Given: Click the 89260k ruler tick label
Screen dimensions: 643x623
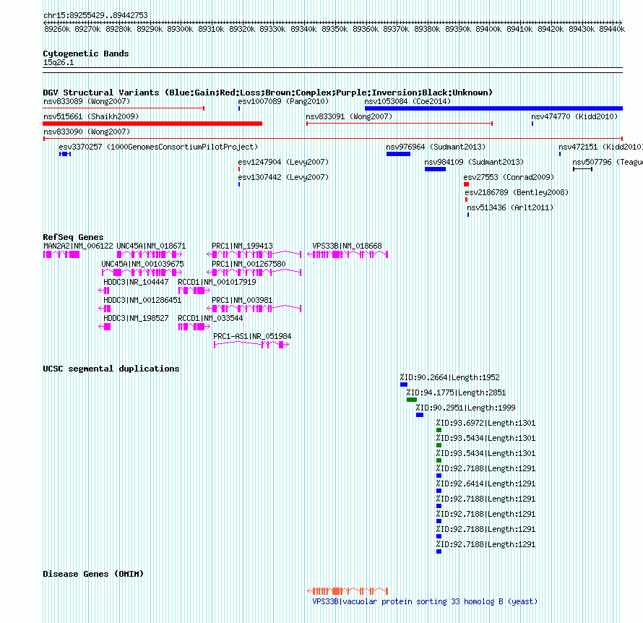Looking at the screenshot, I should pyautogui.click(x=57, y=29).
